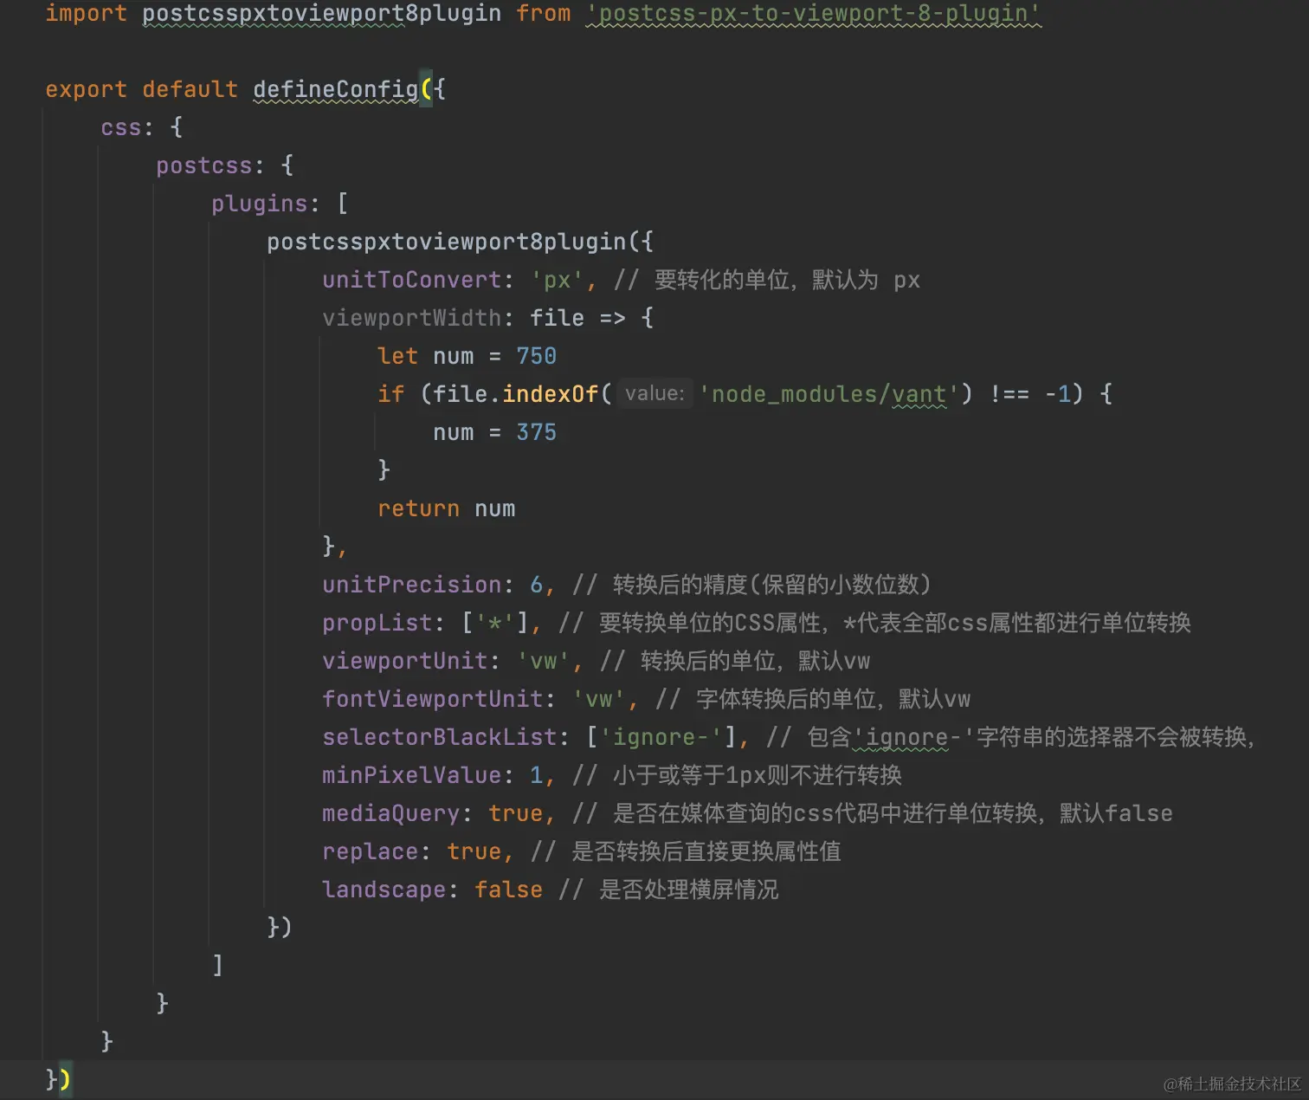Screen dimensions: 1309x1100
Task: Click the 'value:' inlay parameter hint
Action: tap(654, 393)
